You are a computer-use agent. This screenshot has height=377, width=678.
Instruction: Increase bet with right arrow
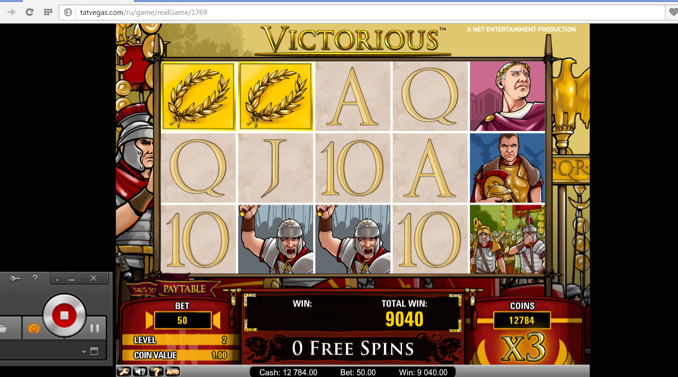click(x=216, y=320)
